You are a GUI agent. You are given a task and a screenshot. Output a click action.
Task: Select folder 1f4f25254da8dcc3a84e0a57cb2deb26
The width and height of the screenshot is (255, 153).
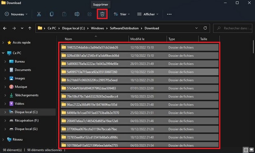pos(139,47)
